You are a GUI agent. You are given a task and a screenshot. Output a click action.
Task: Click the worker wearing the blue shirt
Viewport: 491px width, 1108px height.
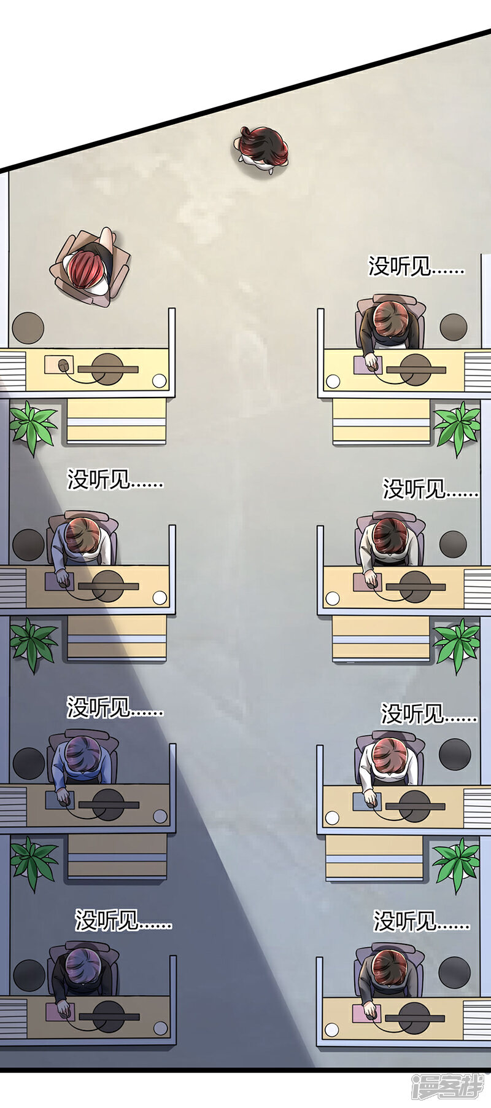tap(82, 765)
